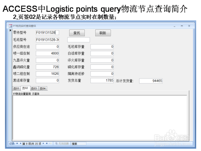Jump to last record icon
201x151 pixels.
[47, 143]
